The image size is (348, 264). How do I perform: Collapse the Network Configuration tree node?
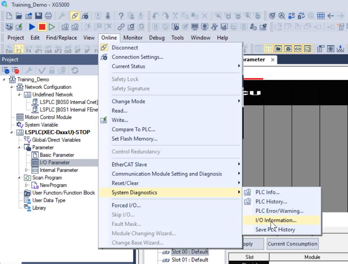click(12, 87)
